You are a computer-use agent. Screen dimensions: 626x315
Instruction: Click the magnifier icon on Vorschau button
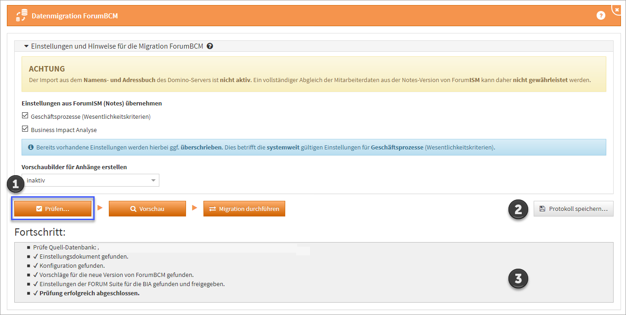pyautogui.click(x=133, y=209)
